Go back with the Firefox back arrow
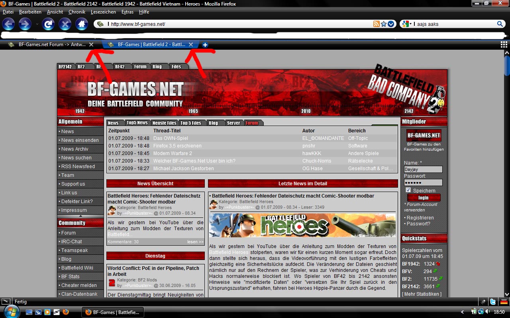 [8, 24]
